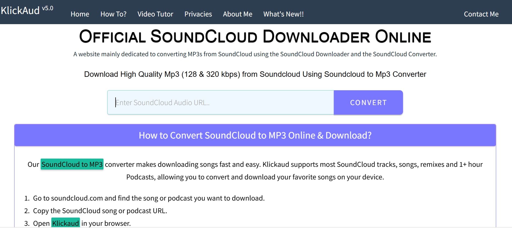Click the 'A website mainly dedicated' description text

[x=255, y=54]
